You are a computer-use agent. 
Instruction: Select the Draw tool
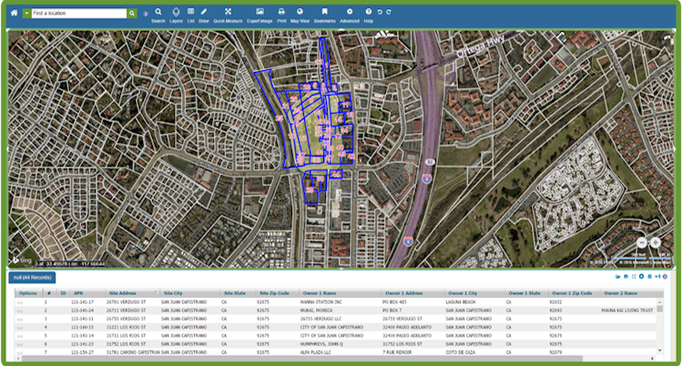(x=204, y=12)
